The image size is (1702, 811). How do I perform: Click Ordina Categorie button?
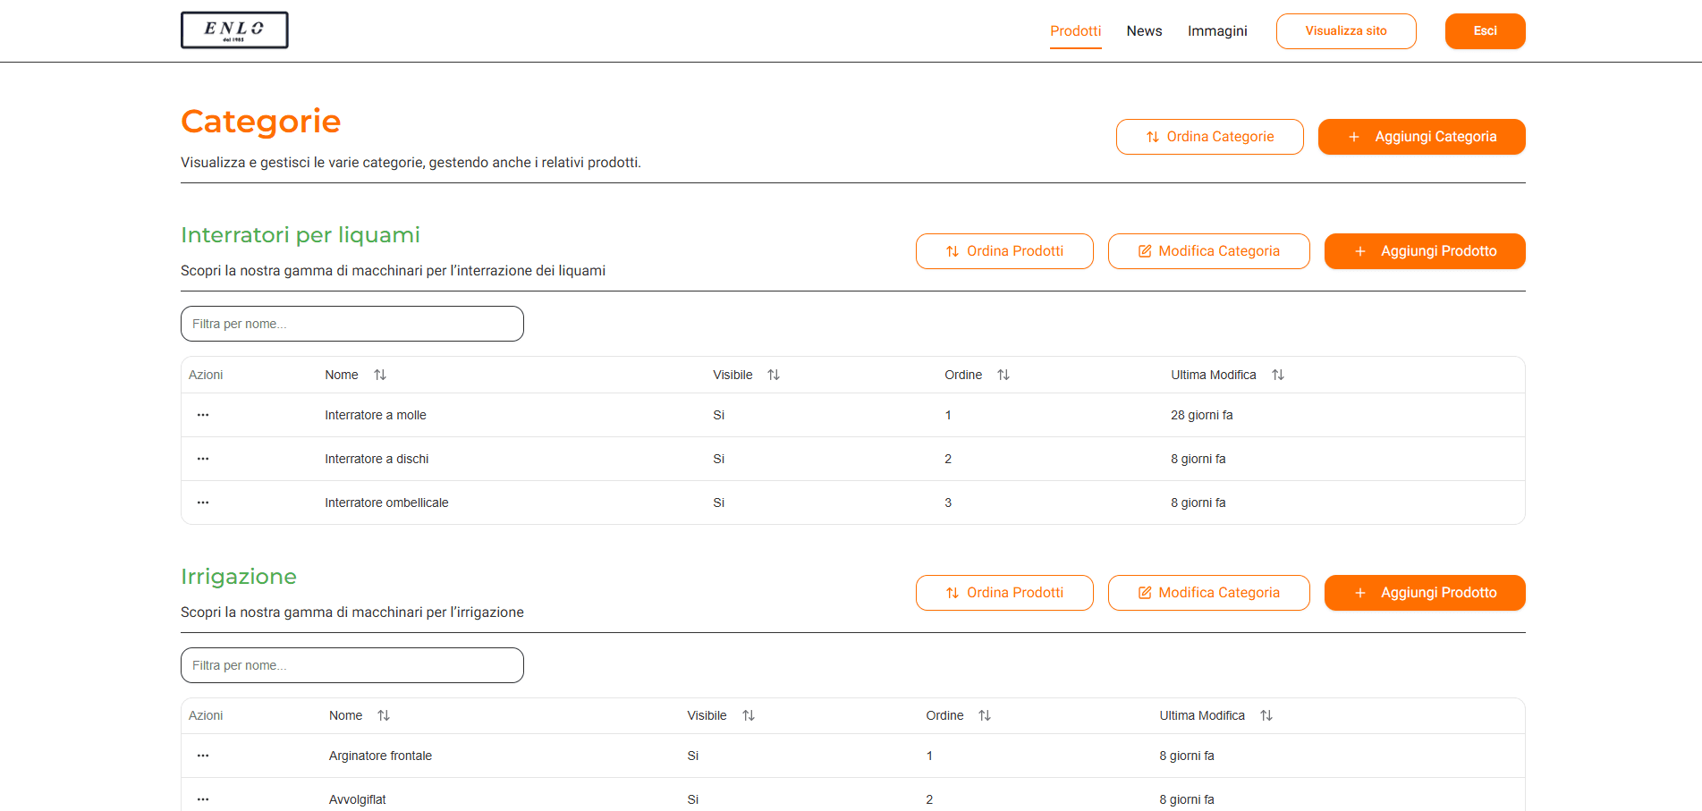tap(1209, 137)
